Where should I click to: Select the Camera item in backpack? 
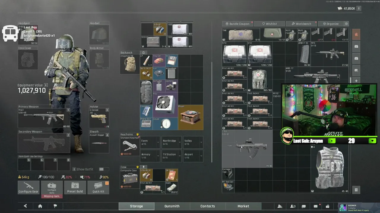pyautogui.click(x=172, y=86)
